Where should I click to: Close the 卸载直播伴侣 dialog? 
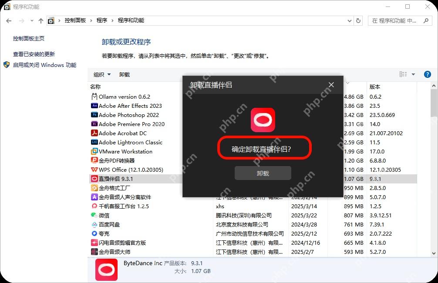pyautogui.click(x=331, y=85)
